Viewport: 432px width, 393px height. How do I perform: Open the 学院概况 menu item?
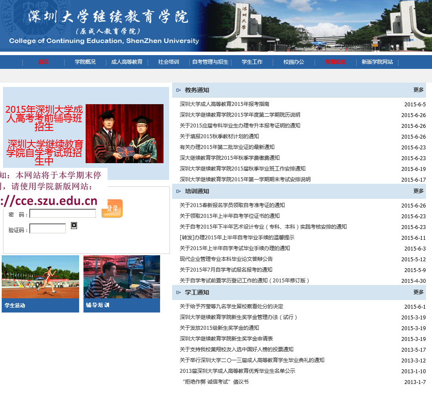(x=85, y=62)
